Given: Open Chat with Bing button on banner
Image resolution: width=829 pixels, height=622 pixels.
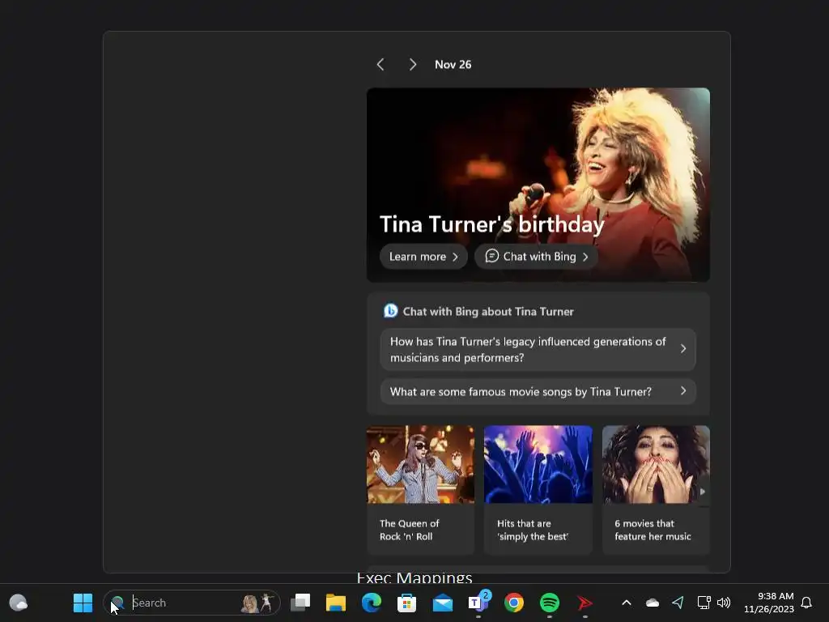Looking at the screenshot, I should (x=536, y=257).
